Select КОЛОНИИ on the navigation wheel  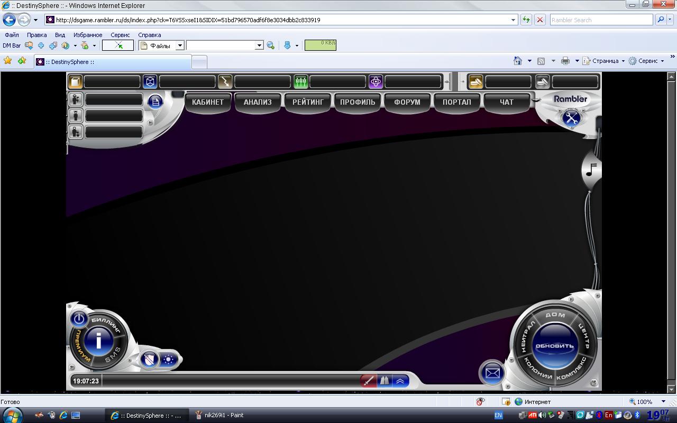(x=537, y=369)
